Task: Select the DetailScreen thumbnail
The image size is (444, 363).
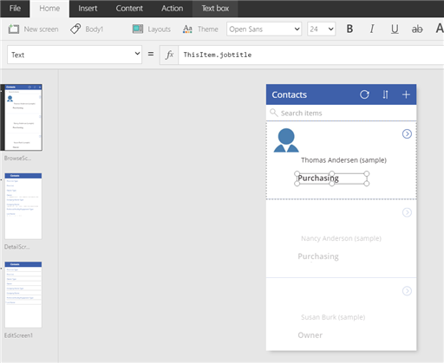Action: click(x=23, y=206)
